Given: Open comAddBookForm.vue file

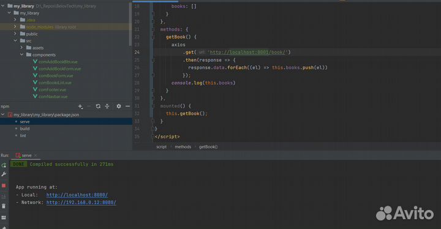Looking at the screenshot, I should pos(59,69).
